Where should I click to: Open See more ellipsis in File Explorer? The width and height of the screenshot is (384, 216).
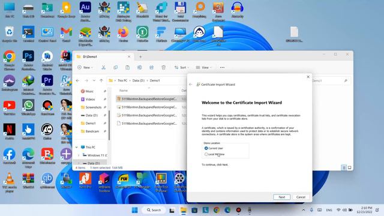(222, 67)
